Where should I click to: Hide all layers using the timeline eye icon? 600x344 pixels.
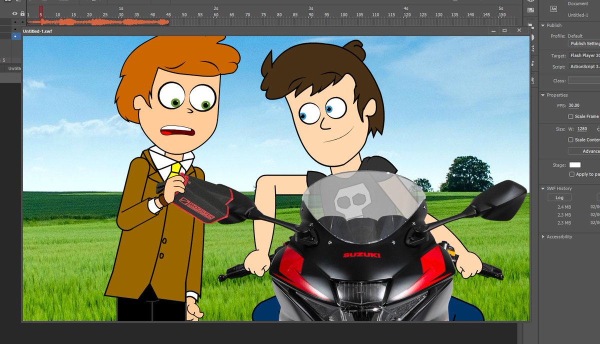pyautogui.click(x=14, y=13)
